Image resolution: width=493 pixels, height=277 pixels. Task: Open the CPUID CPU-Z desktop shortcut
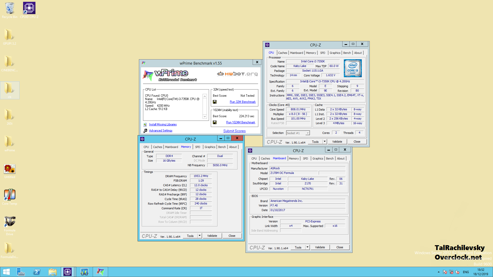[x=29, y=10]
